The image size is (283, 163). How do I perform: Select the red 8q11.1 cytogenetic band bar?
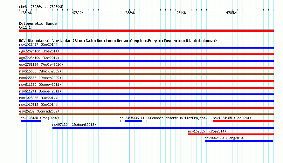click(146, 31)
